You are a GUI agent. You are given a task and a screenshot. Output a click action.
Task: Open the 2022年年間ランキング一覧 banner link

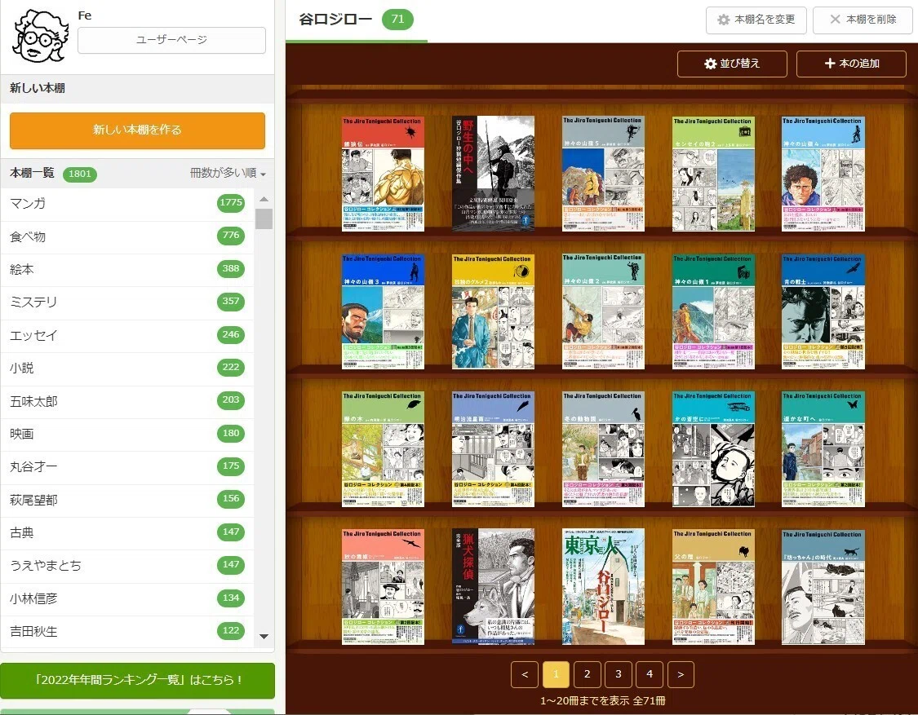138,680
